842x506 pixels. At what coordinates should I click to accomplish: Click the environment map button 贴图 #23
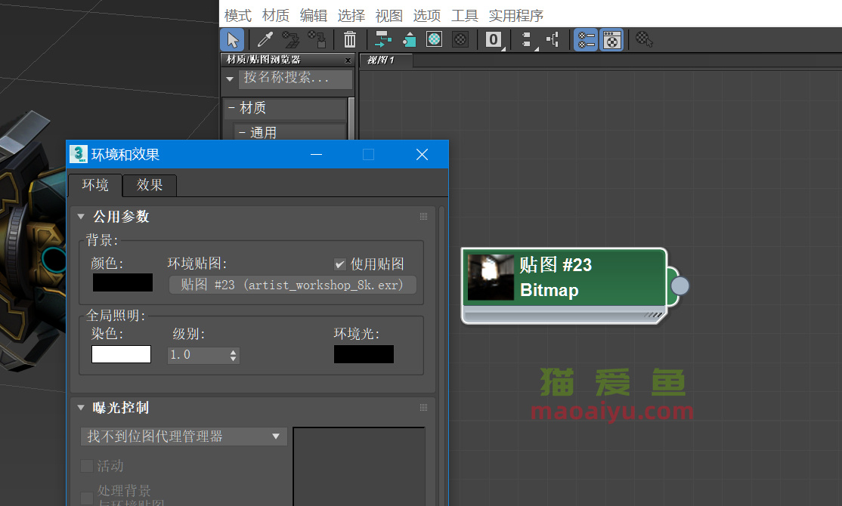(293, 285)
